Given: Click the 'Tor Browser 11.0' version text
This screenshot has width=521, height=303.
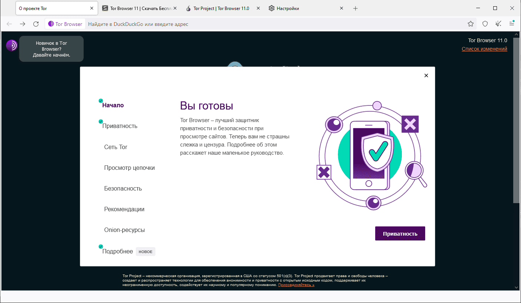Looking at the screenshot, I should pyautogui.click(x=488, y=40).
